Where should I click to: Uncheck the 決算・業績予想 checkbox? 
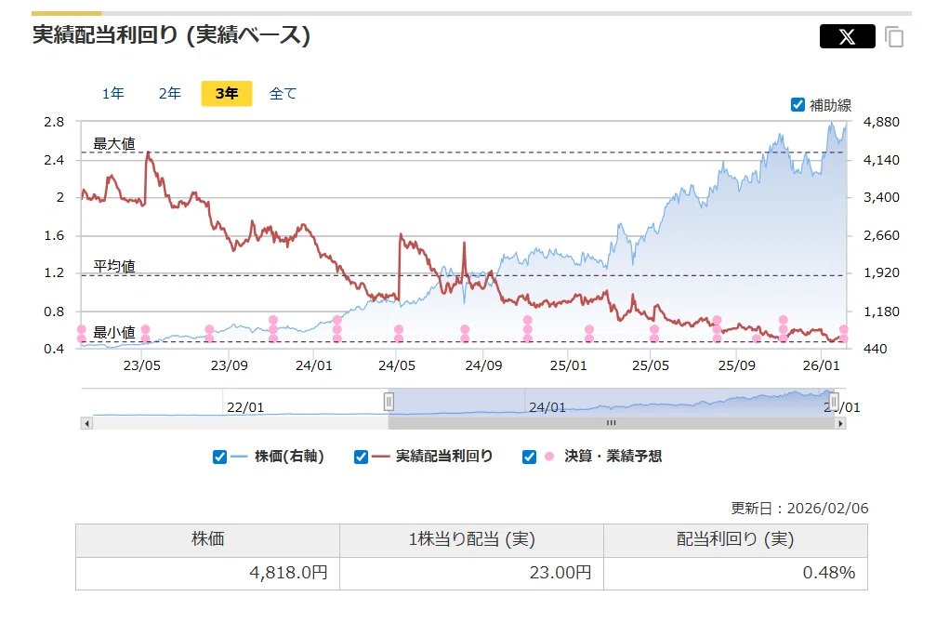[529, 457]
